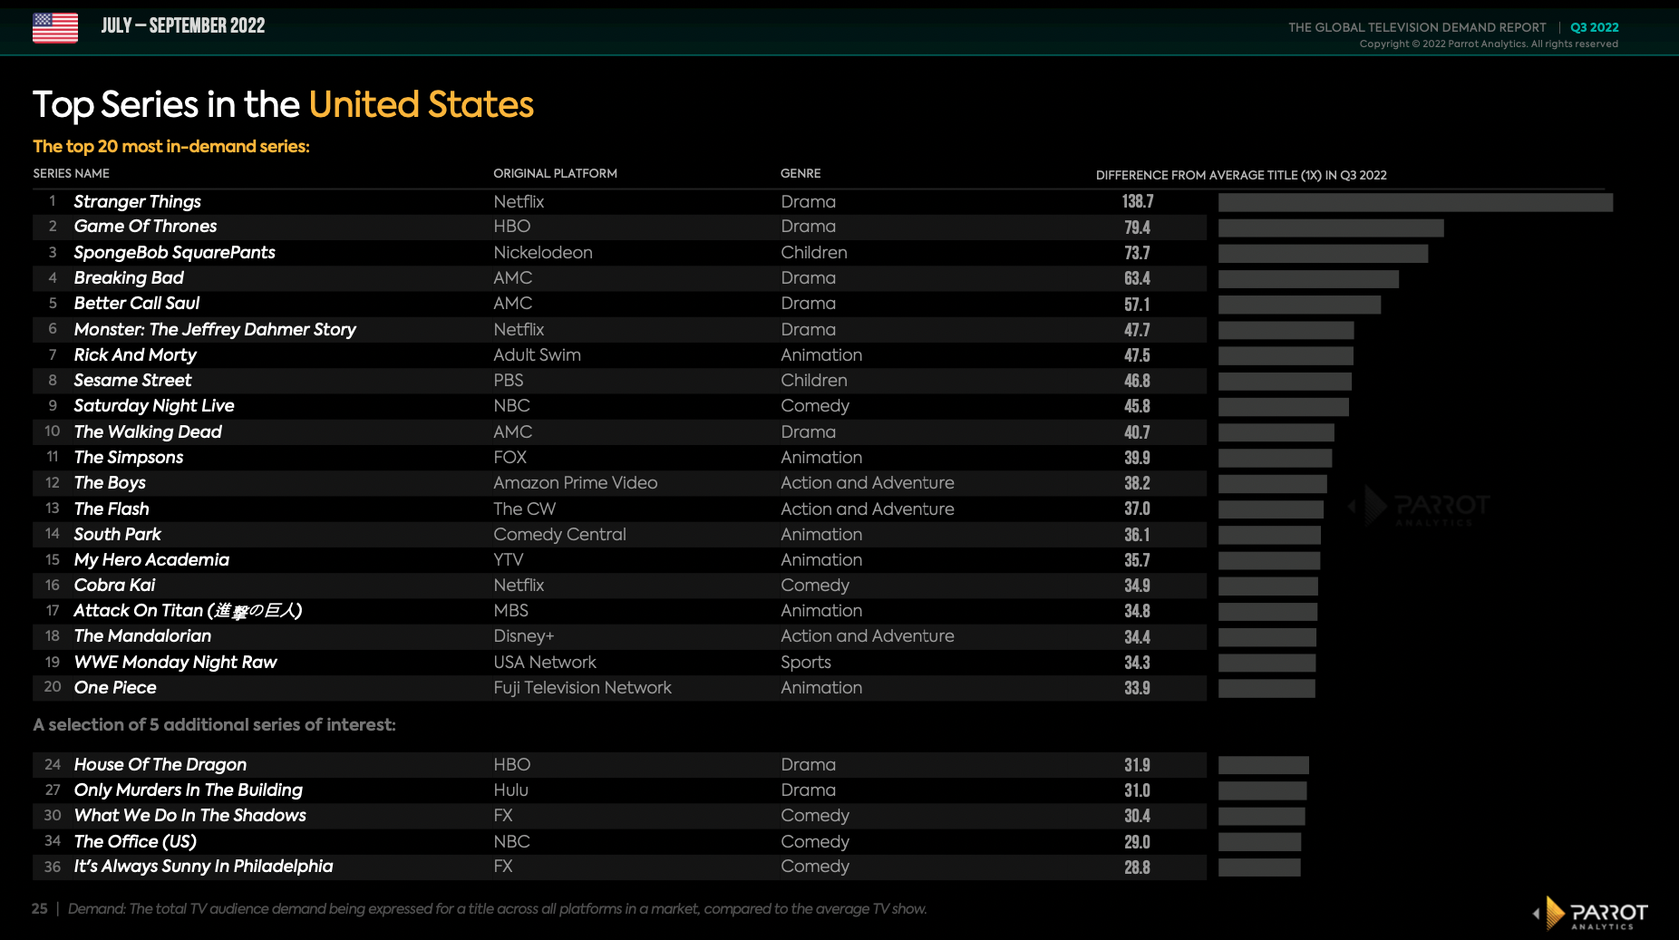Click the page number 25
Viewport: 1679px width, 940px height.
39,908
